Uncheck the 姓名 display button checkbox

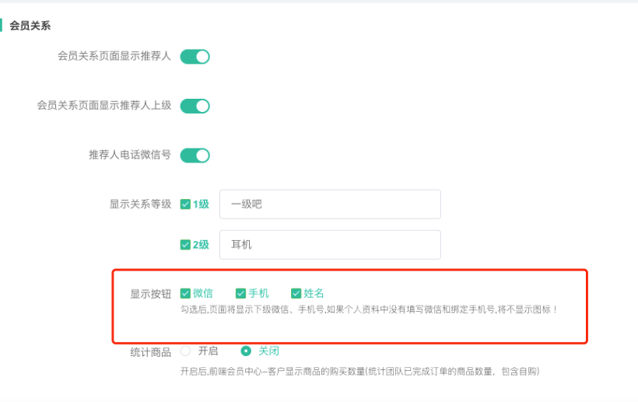click(x=296, y=293)
